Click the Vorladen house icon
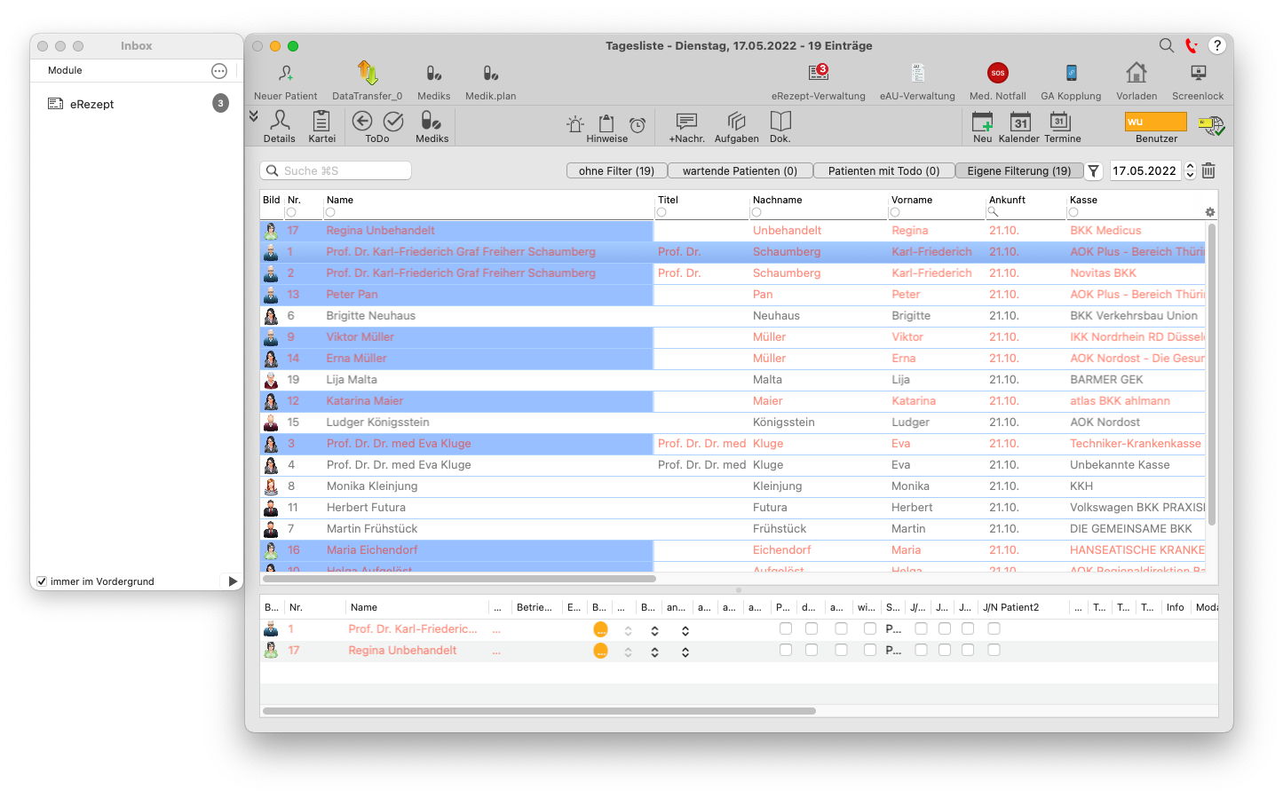The image size is (1283, 798). 1136,73
